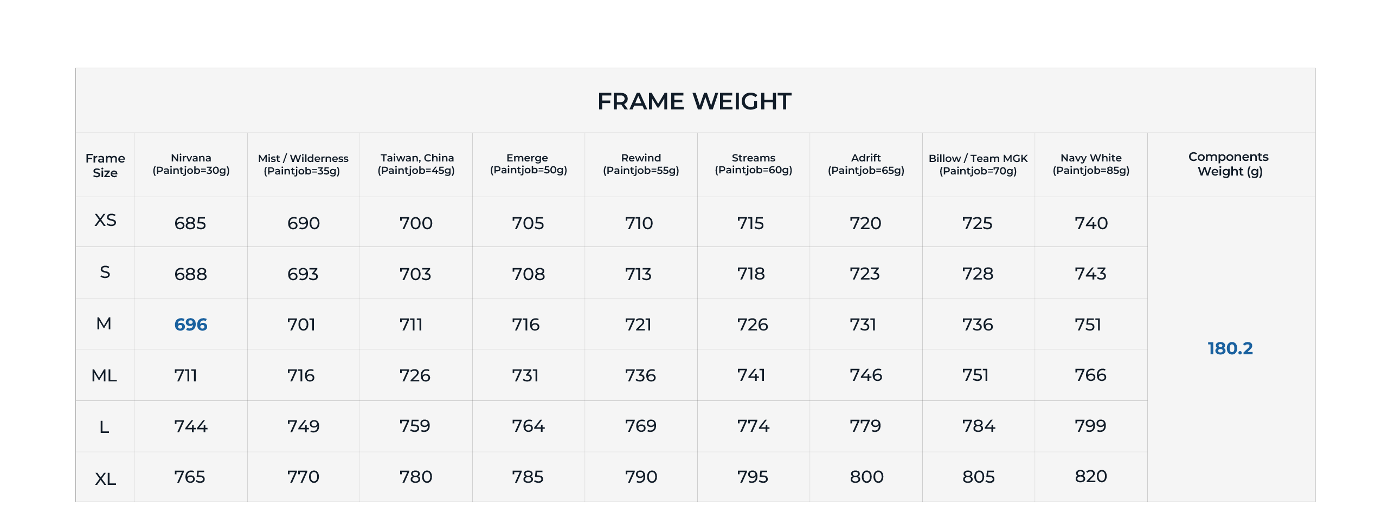Click the FRAME WEIGHT table title
1388x519 pixels.
tap(694, 101)
